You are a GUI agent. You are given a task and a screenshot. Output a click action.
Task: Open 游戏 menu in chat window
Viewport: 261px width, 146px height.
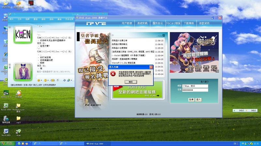coord(43,19)
